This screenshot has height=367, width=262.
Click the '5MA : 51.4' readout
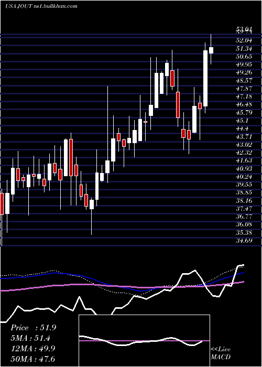[x=31, y=338]
